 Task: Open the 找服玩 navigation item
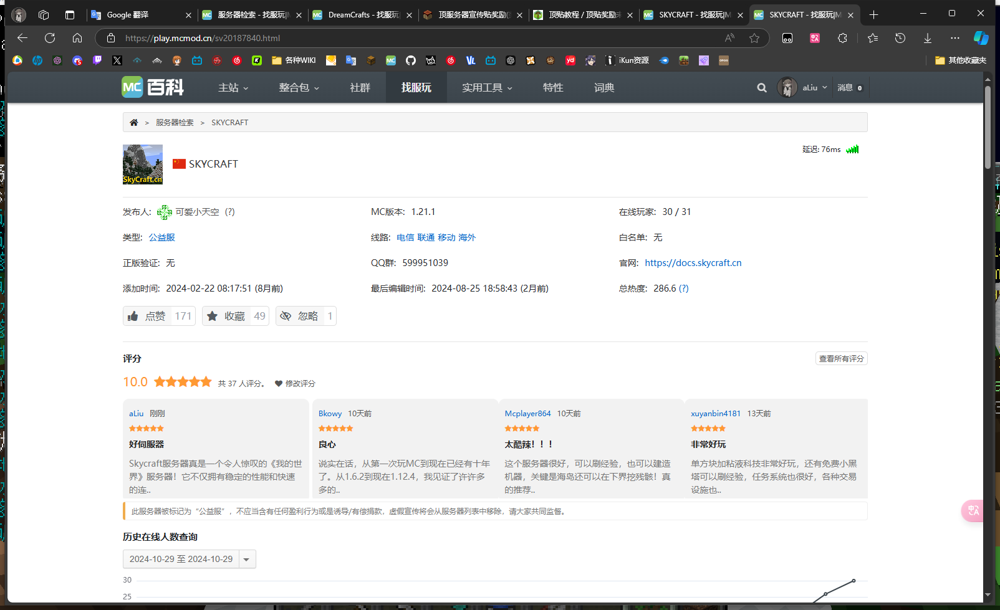416,88
